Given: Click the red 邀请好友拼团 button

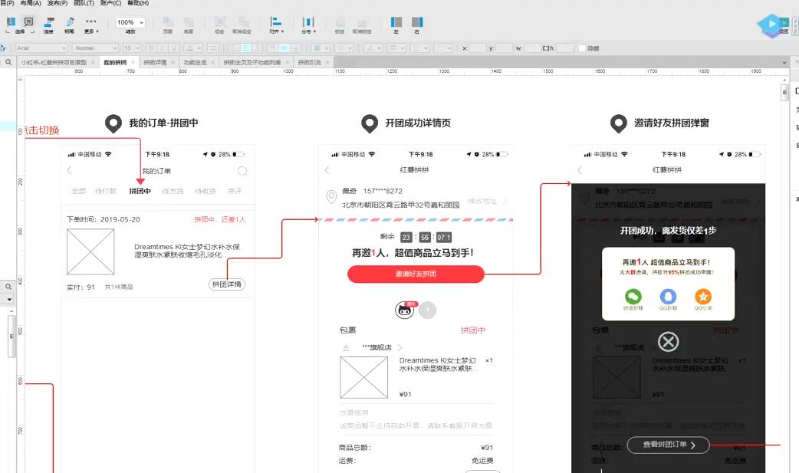Looking at the screenshot, I should click(x=416, y=274).
